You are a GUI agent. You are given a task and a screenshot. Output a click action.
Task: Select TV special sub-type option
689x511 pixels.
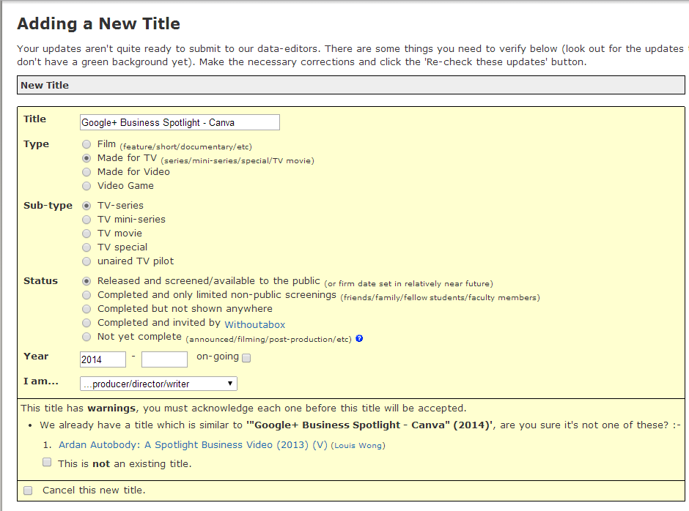[87, 247]
